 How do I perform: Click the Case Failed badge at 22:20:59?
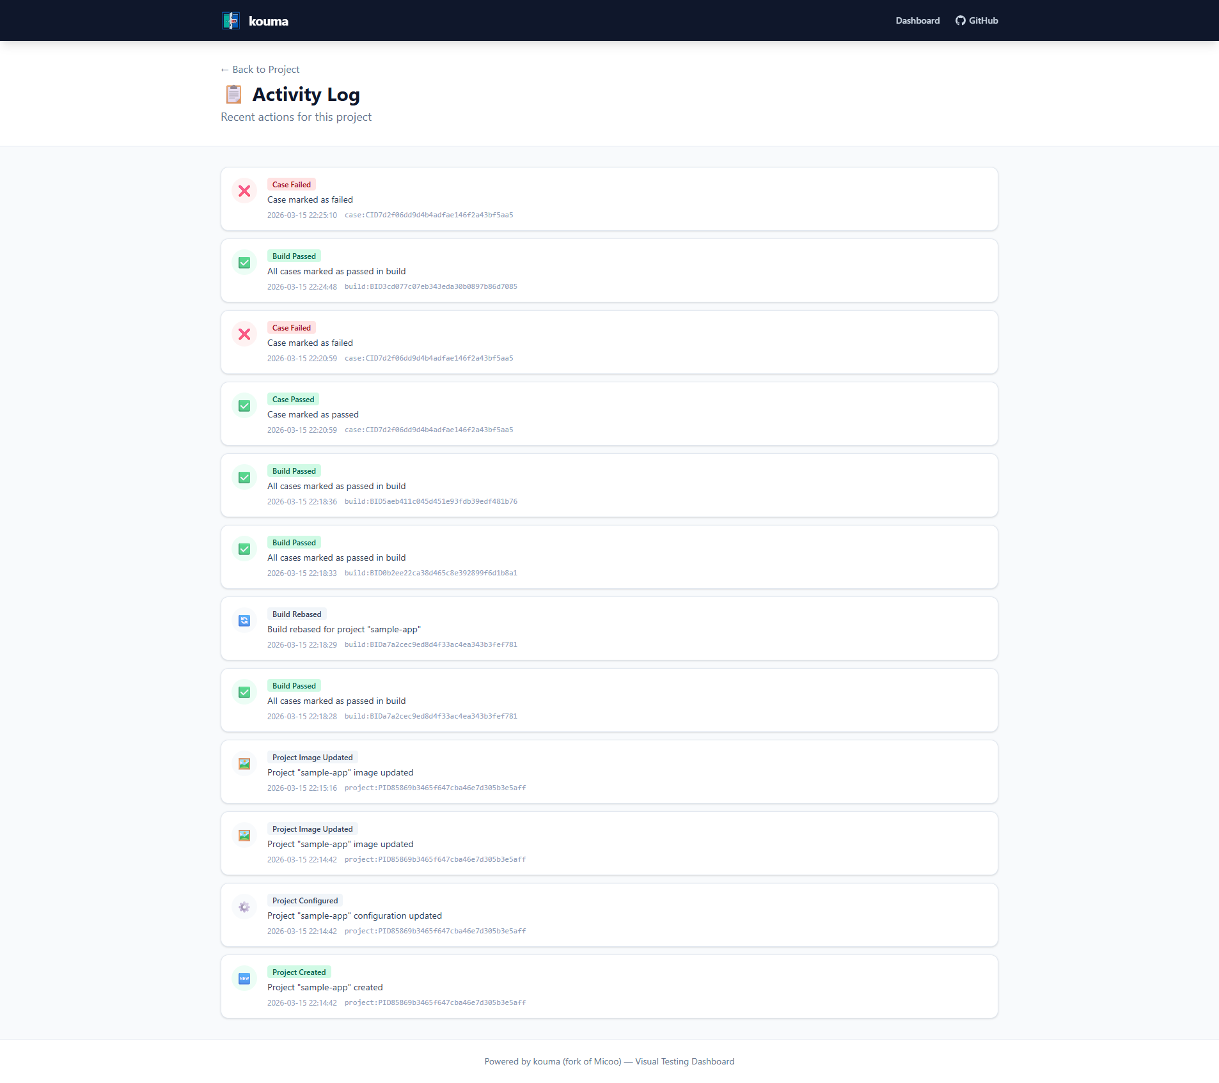tap(292, 328)
